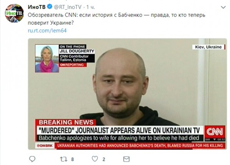Image resolution: width=230 pixels, height=165 pixels.
Task: Click the CNN logo in the image
Action: pyautogui.click(x=215, y=132)
